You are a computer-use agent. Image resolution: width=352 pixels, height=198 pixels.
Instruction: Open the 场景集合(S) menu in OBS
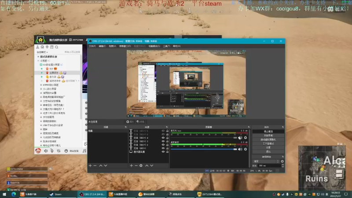point(154,46)
